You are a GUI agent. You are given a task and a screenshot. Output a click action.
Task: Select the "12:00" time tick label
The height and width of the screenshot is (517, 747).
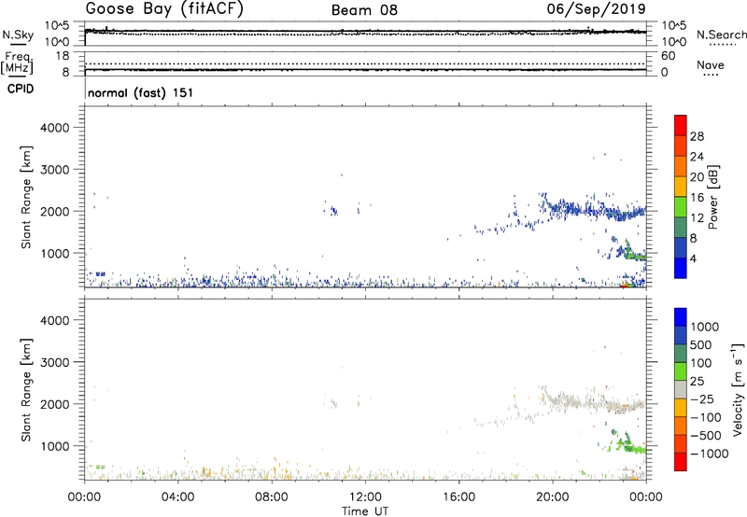[x=365, y=497]
